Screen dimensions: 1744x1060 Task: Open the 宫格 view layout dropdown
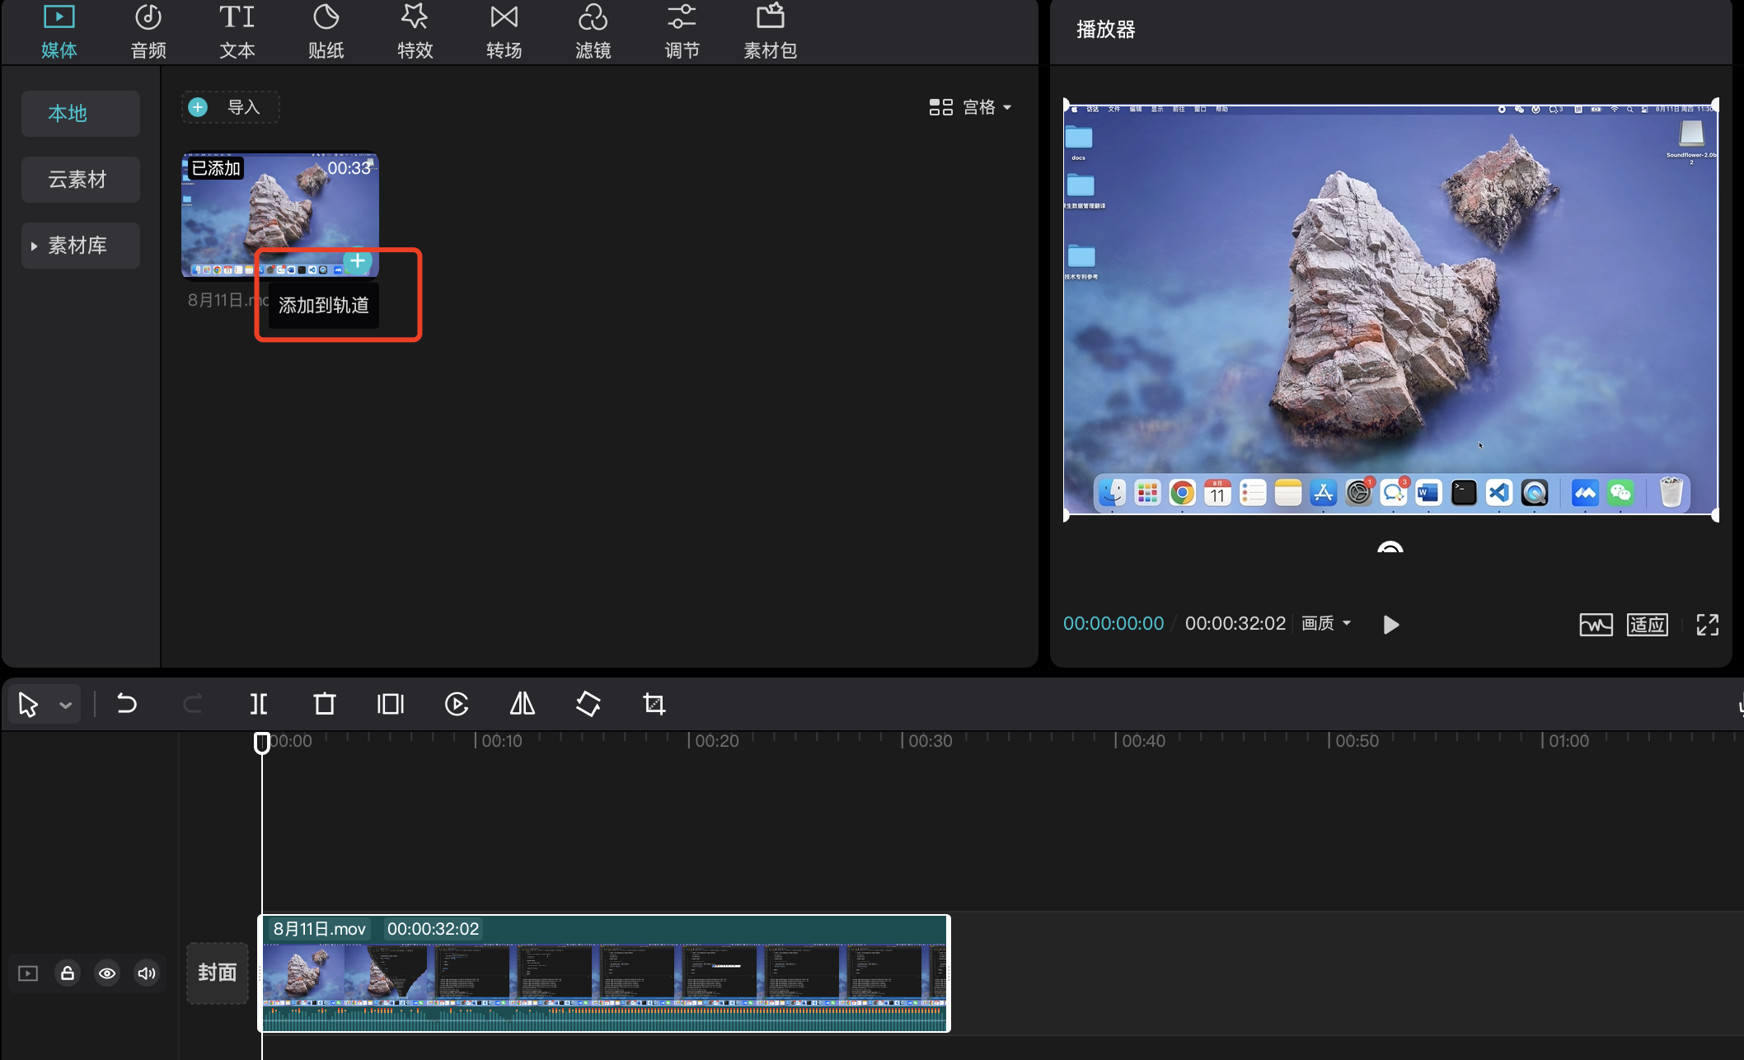pos(970,107)
